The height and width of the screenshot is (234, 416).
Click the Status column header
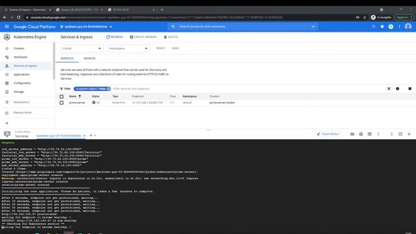pos(96,97)
